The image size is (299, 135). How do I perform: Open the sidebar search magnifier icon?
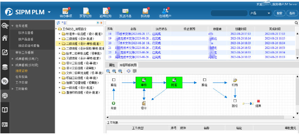click(x=5, y=25)
